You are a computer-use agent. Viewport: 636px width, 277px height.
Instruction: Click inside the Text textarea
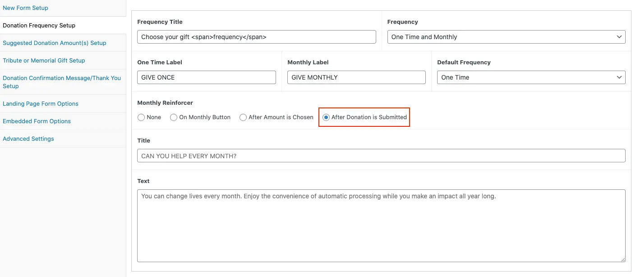[x=381, y=226]
